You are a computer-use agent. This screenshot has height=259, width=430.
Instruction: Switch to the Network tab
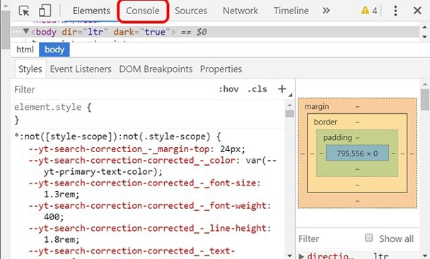(240, 11)
